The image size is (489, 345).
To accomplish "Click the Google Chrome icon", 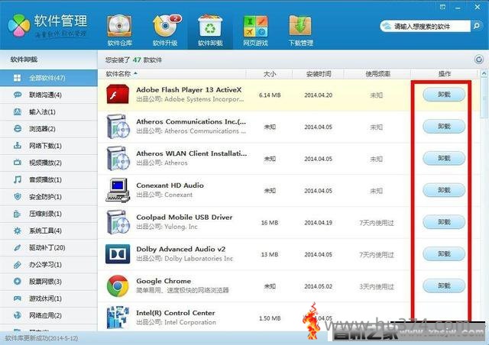I will (118, 285).
